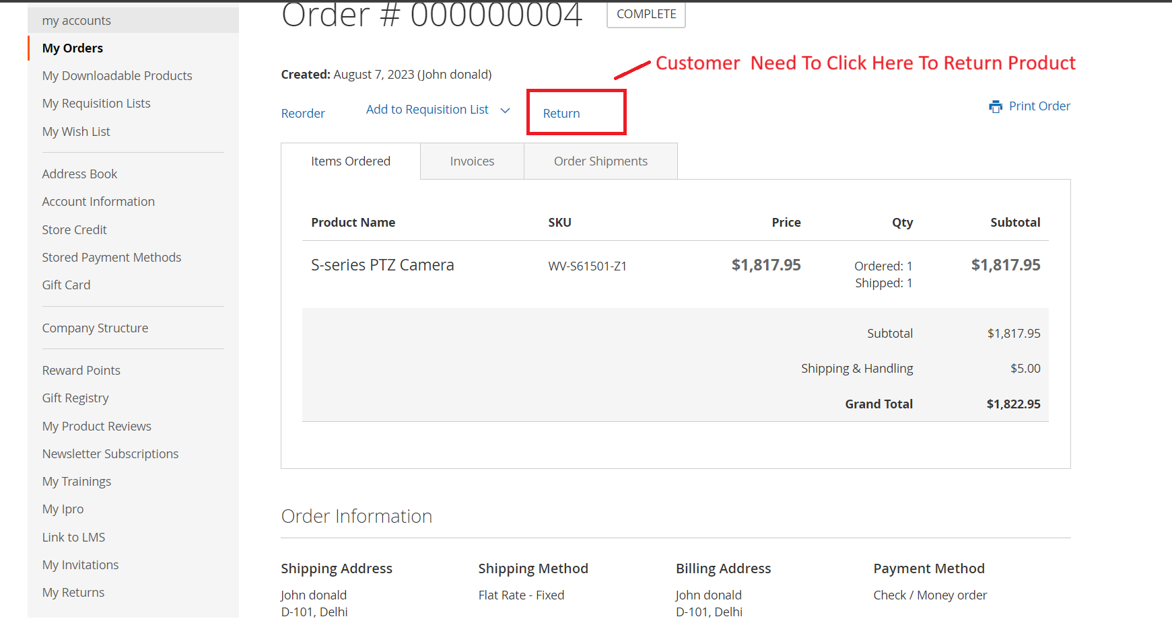
Task: Click the Product Name column header
Action: (353, 223)
